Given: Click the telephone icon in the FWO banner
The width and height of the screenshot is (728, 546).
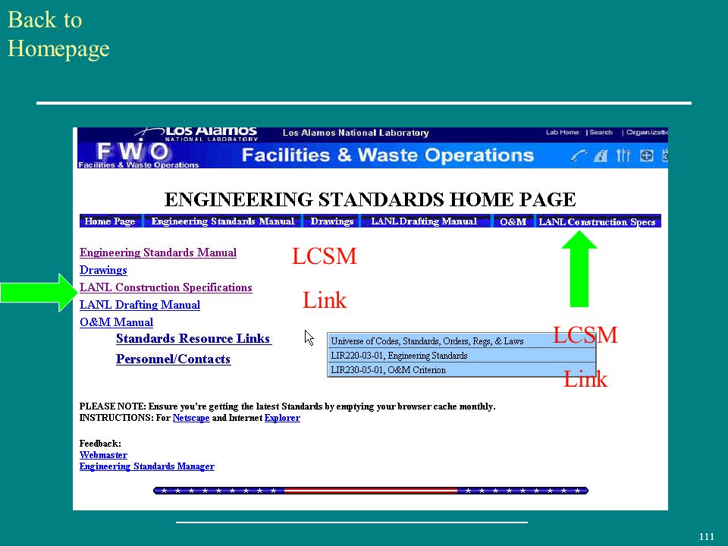Looking at the screenshot, I should pos(579,155).
